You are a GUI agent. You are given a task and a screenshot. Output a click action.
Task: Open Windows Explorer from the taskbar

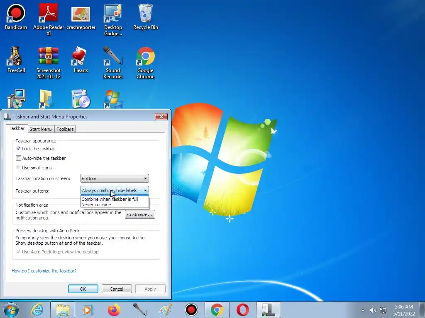[x=63, y=310]
